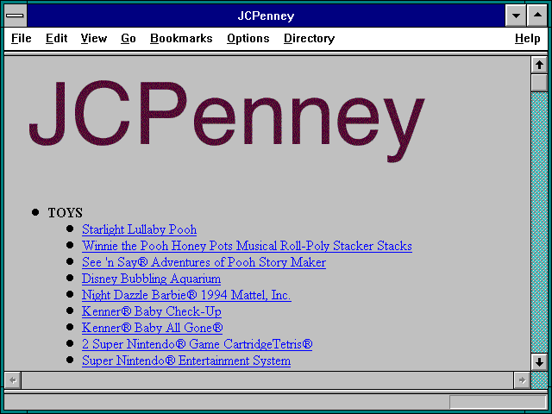Visit Kenner Baby Check-Up link

tap(152, 311)
